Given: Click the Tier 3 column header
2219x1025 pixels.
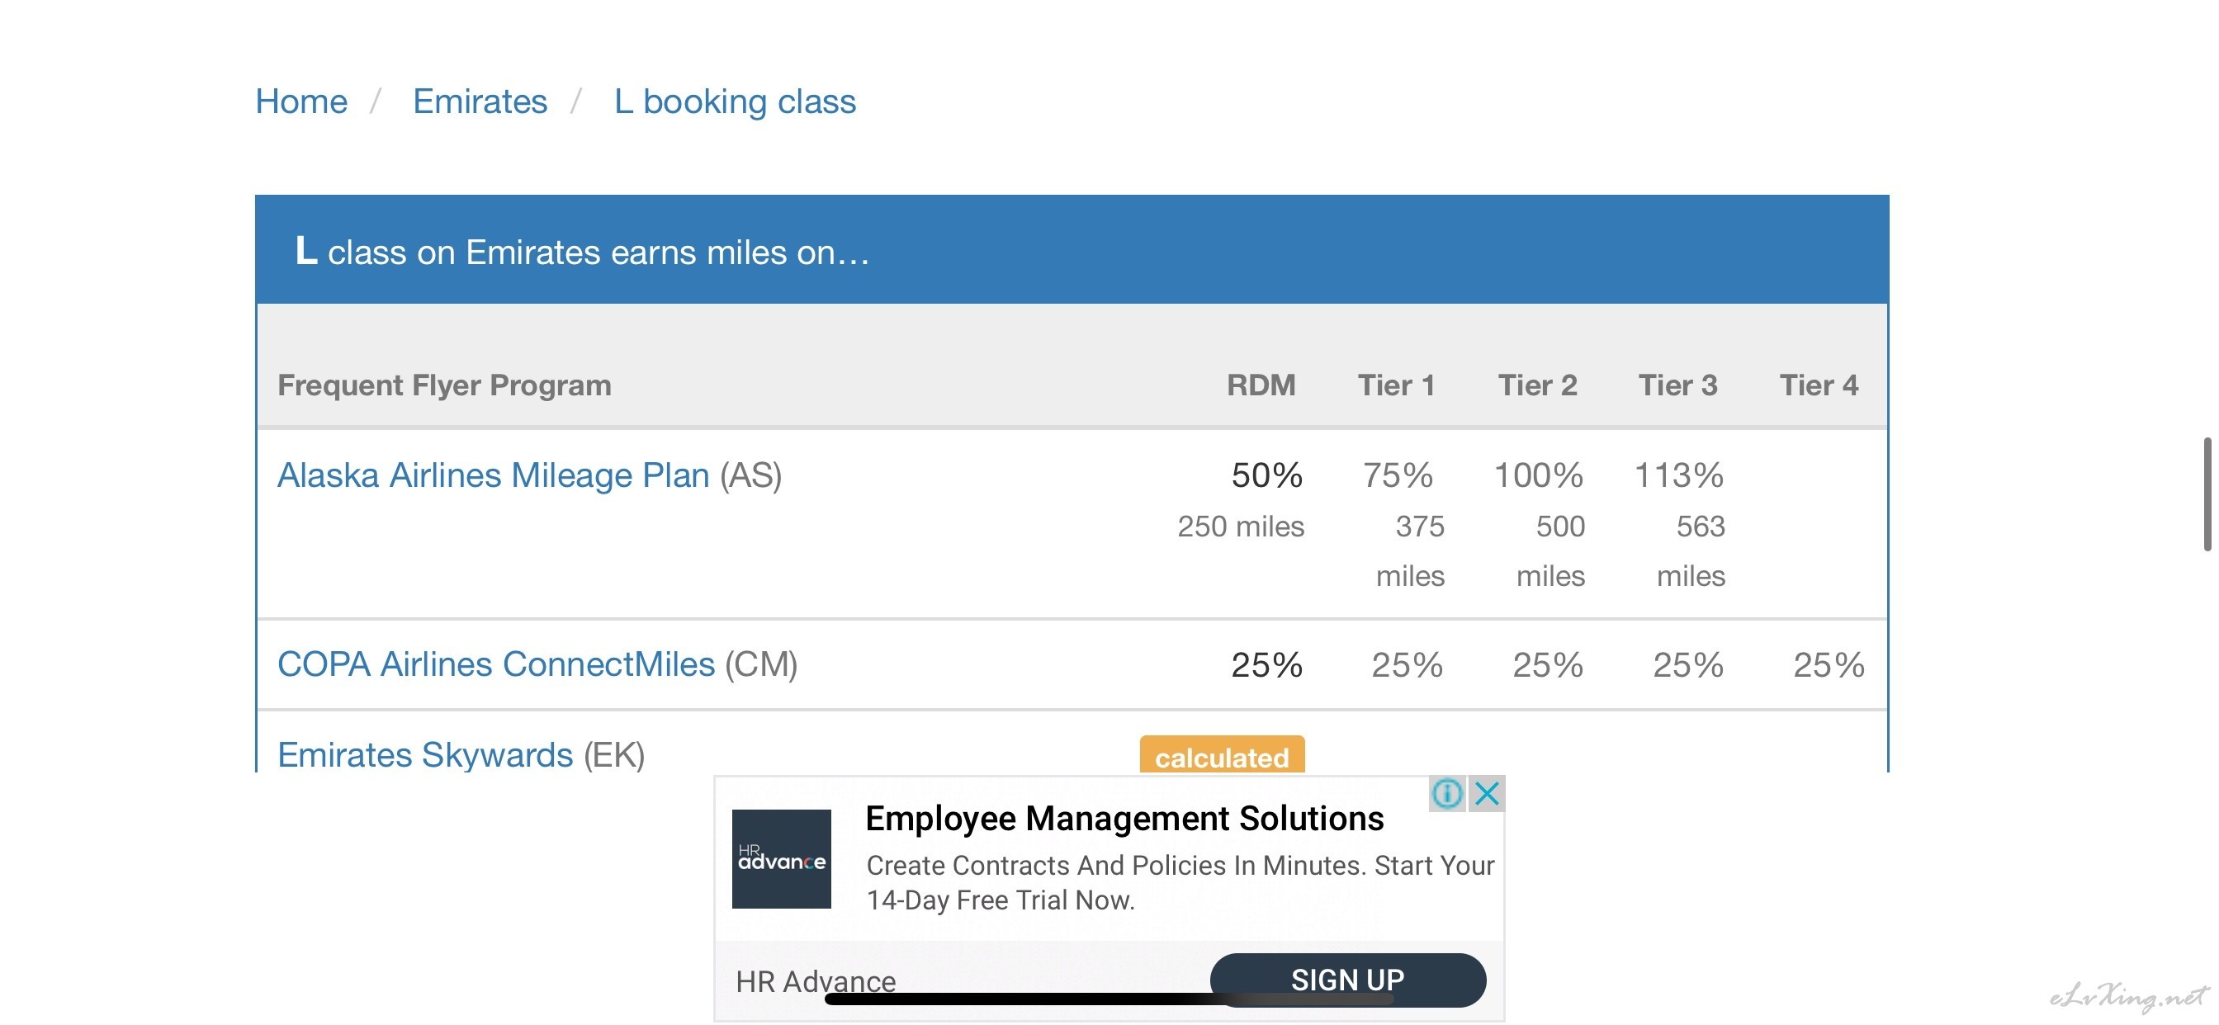Looking at the screenshot, I should (1678, 385).
